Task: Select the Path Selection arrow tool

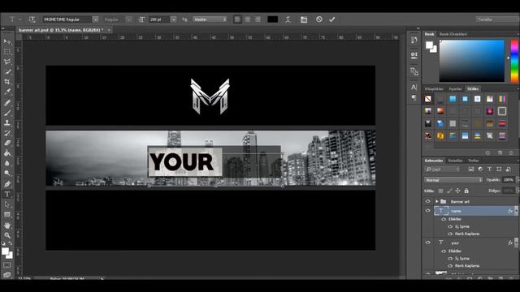Action: (7, 204)
